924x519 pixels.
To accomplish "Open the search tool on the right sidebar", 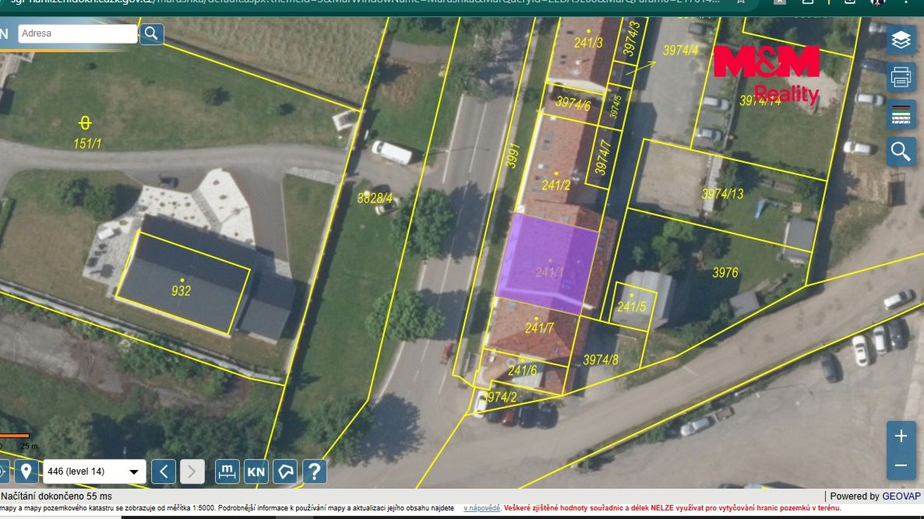I will 901,151.
